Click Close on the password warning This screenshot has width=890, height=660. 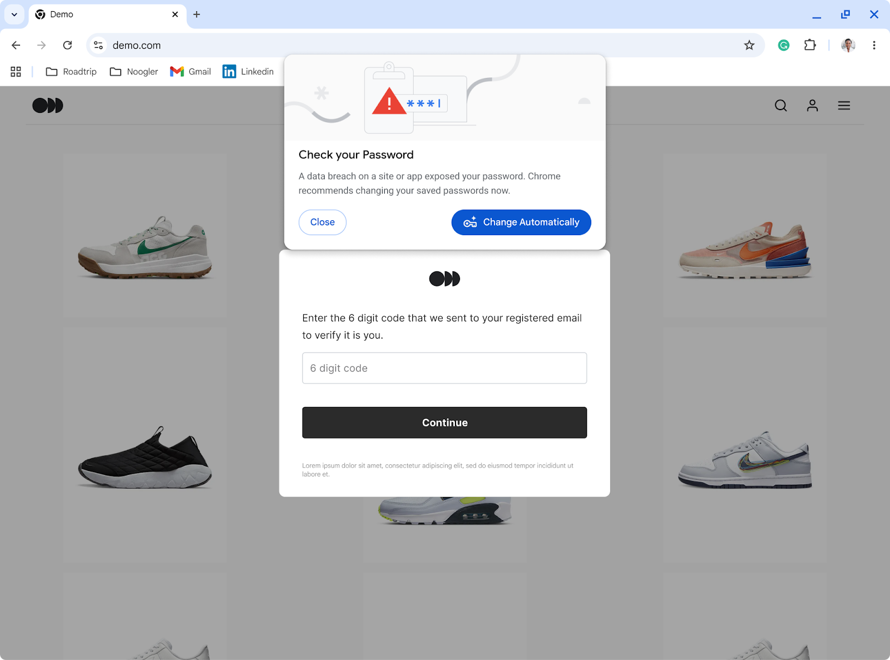322,222
